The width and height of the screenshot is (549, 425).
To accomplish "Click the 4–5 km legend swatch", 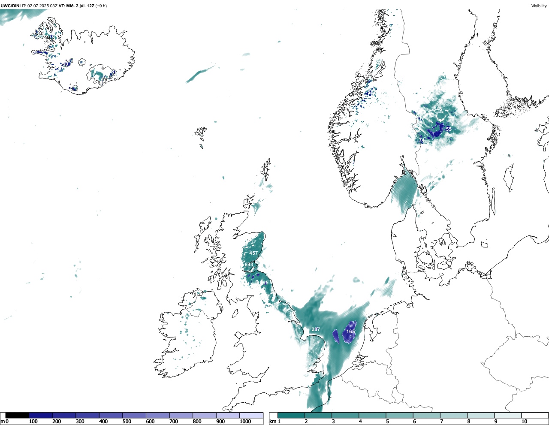I will coord(372,416).
